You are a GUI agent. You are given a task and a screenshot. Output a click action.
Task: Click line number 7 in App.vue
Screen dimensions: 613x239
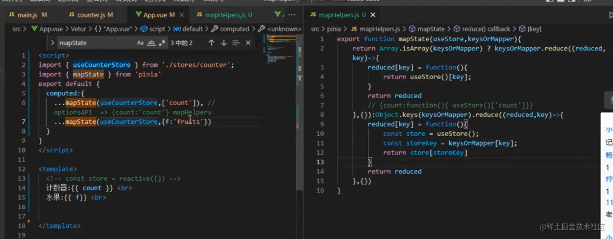[x=24, y=122]
